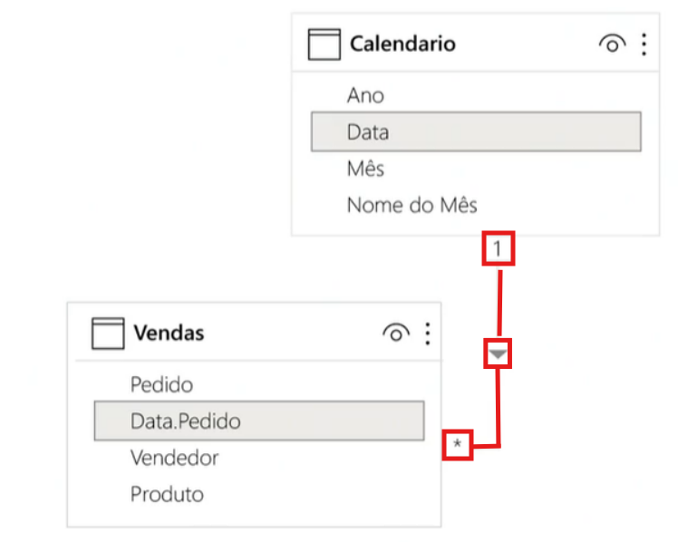678x542 pixels.
Task: Select the Ano field in Calendario
Action: (365, 95)
